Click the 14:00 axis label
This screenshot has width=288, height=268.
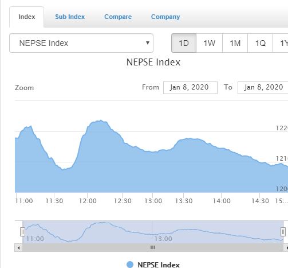tap(222, 201)
